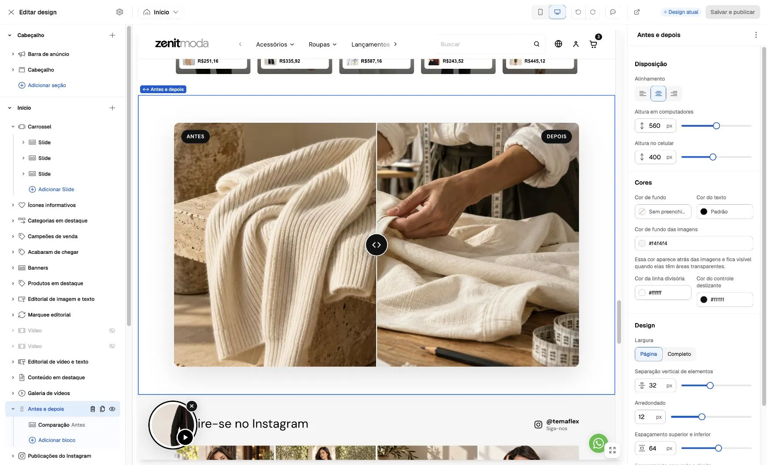This screenshot has height=465, width=767.
Task: Switch to desktop preview icon
Action: (x=557, y=12)
